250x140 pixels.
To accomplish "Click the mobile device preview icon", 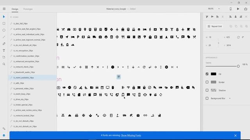I will pos(230,9).
